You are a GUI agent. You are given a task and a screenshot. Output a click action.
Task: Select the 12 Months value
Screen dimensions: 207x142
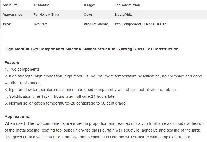coord(42,5)
